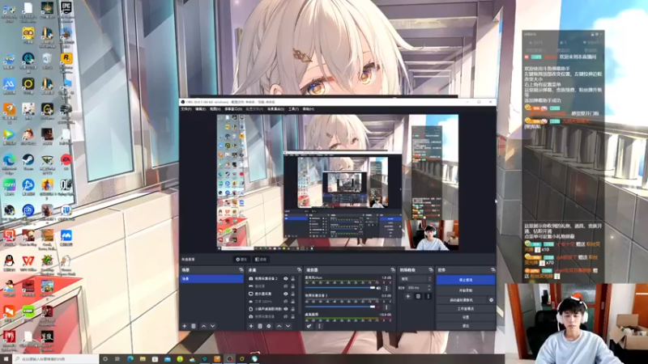Move the scene down with the Scenes panel arrow
This screenshot has height=364, width=648.
pos(212,326)
